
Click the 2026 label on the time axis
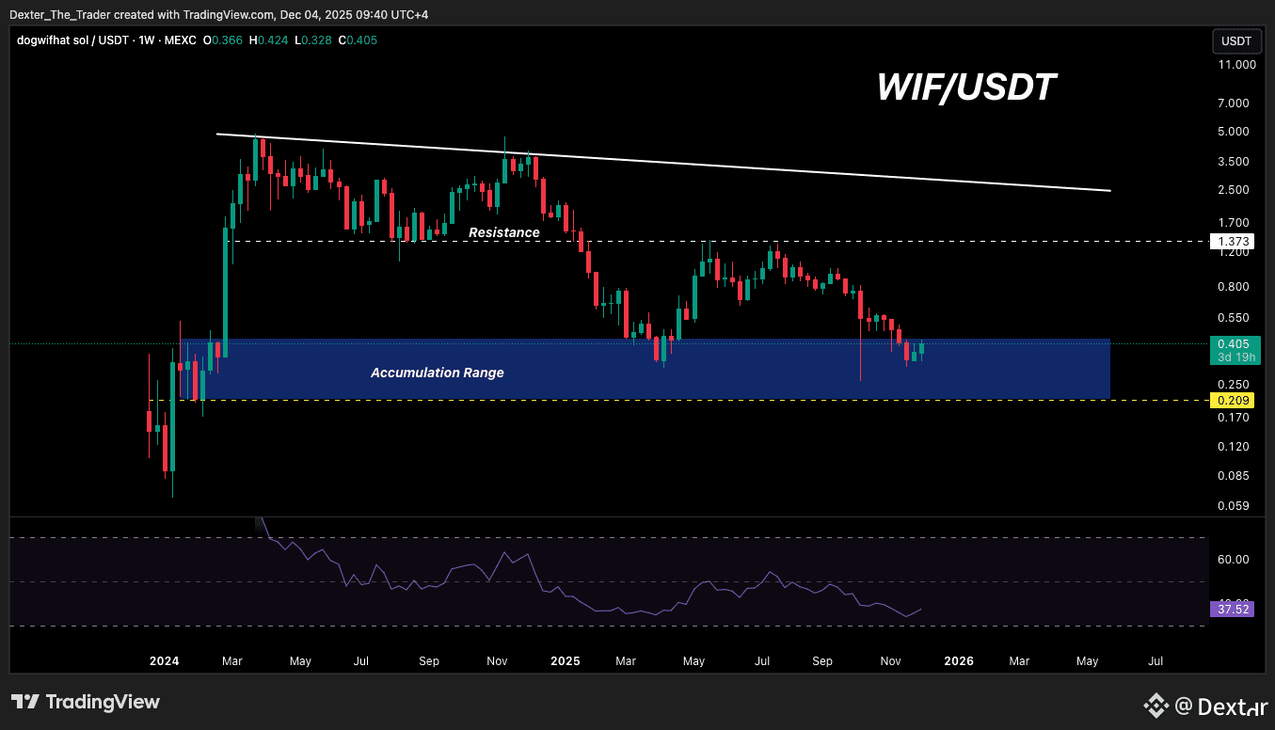pos(958,661)
